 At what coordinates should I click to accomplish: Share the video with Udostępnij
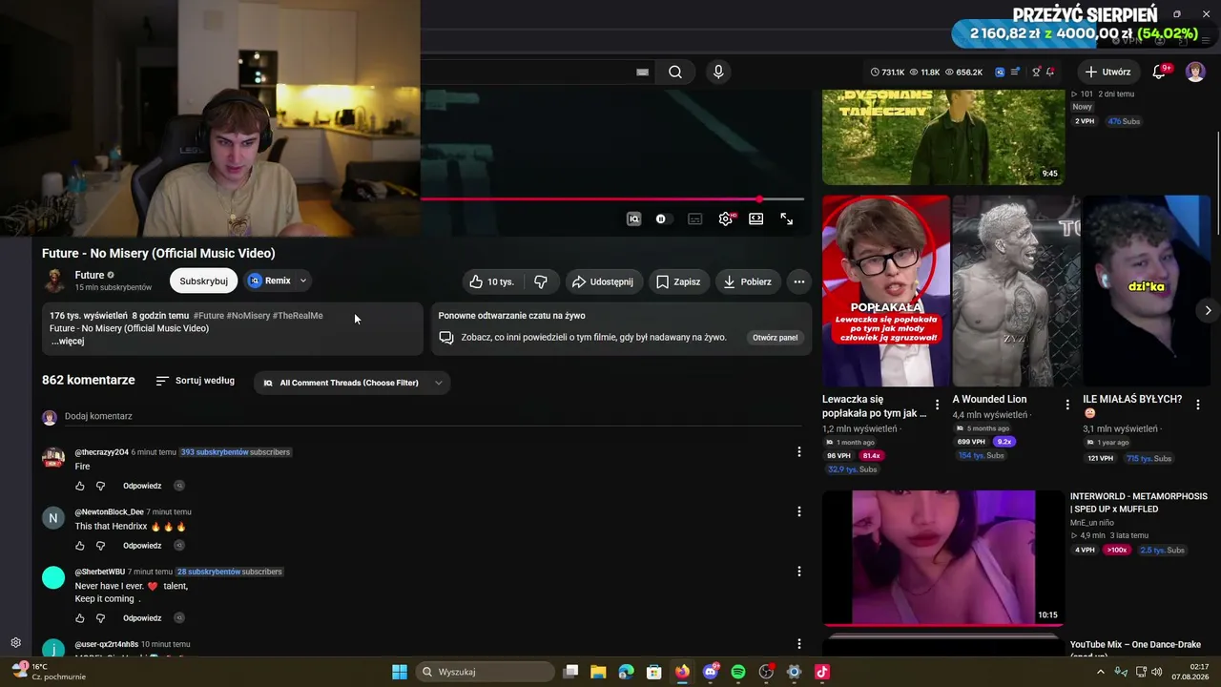click(602, 281)
